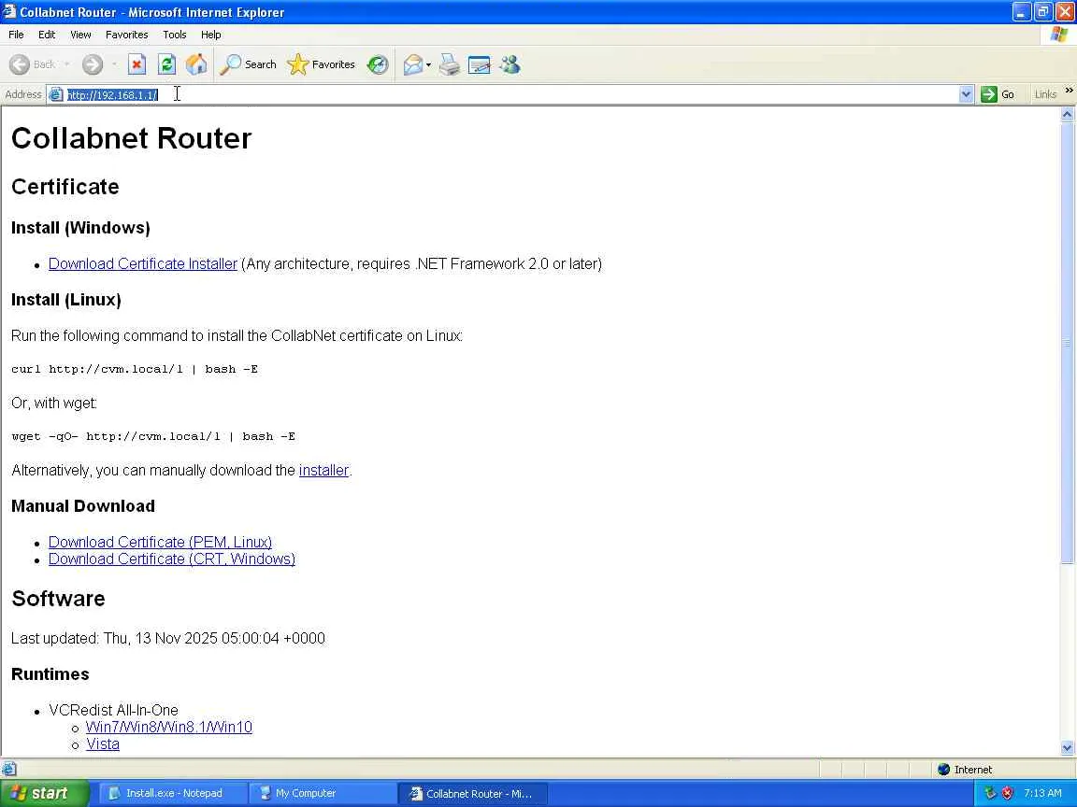The image size is (1077, 807).
Task: Click the Refresh page icon
Action: click(167, 64)
